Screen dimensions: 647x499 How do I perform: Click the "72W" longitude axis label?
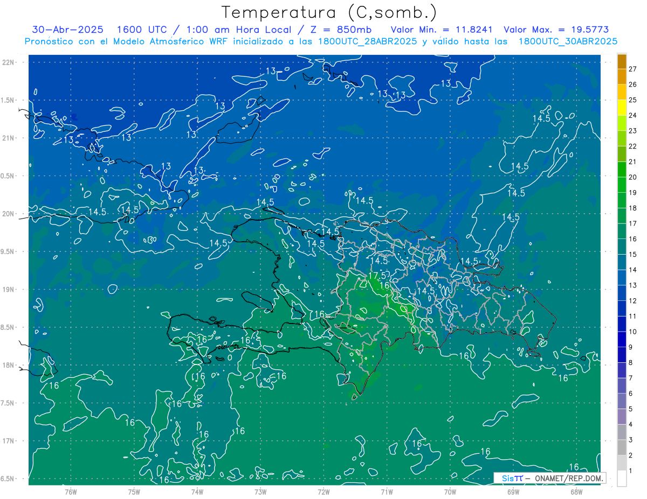(x=323, y=491)
